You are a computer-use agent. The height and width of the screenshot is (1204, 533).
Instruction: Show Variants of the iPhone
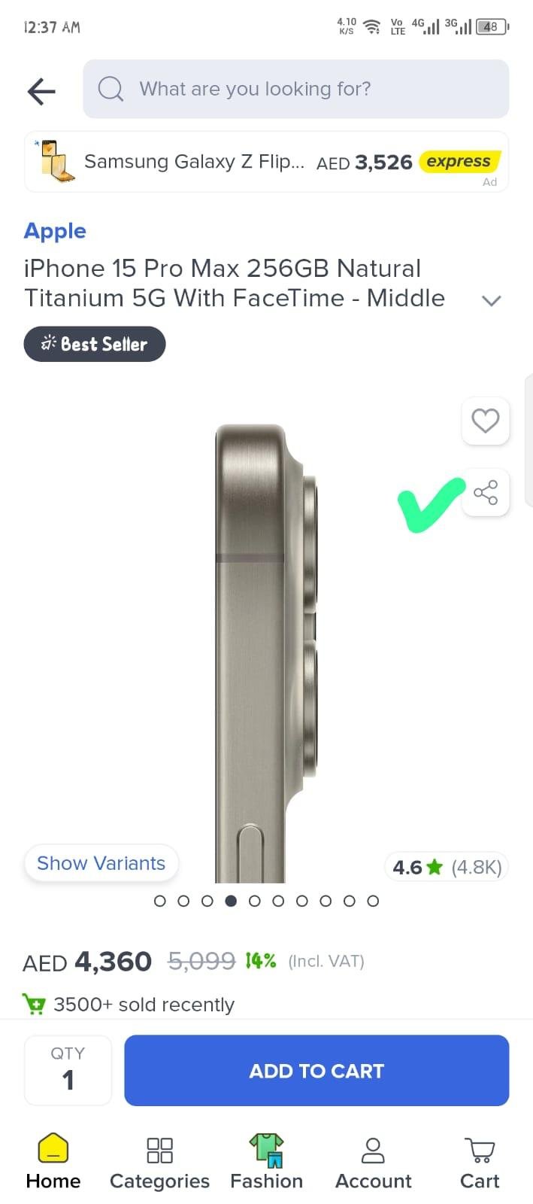click(x=101, y=863)
